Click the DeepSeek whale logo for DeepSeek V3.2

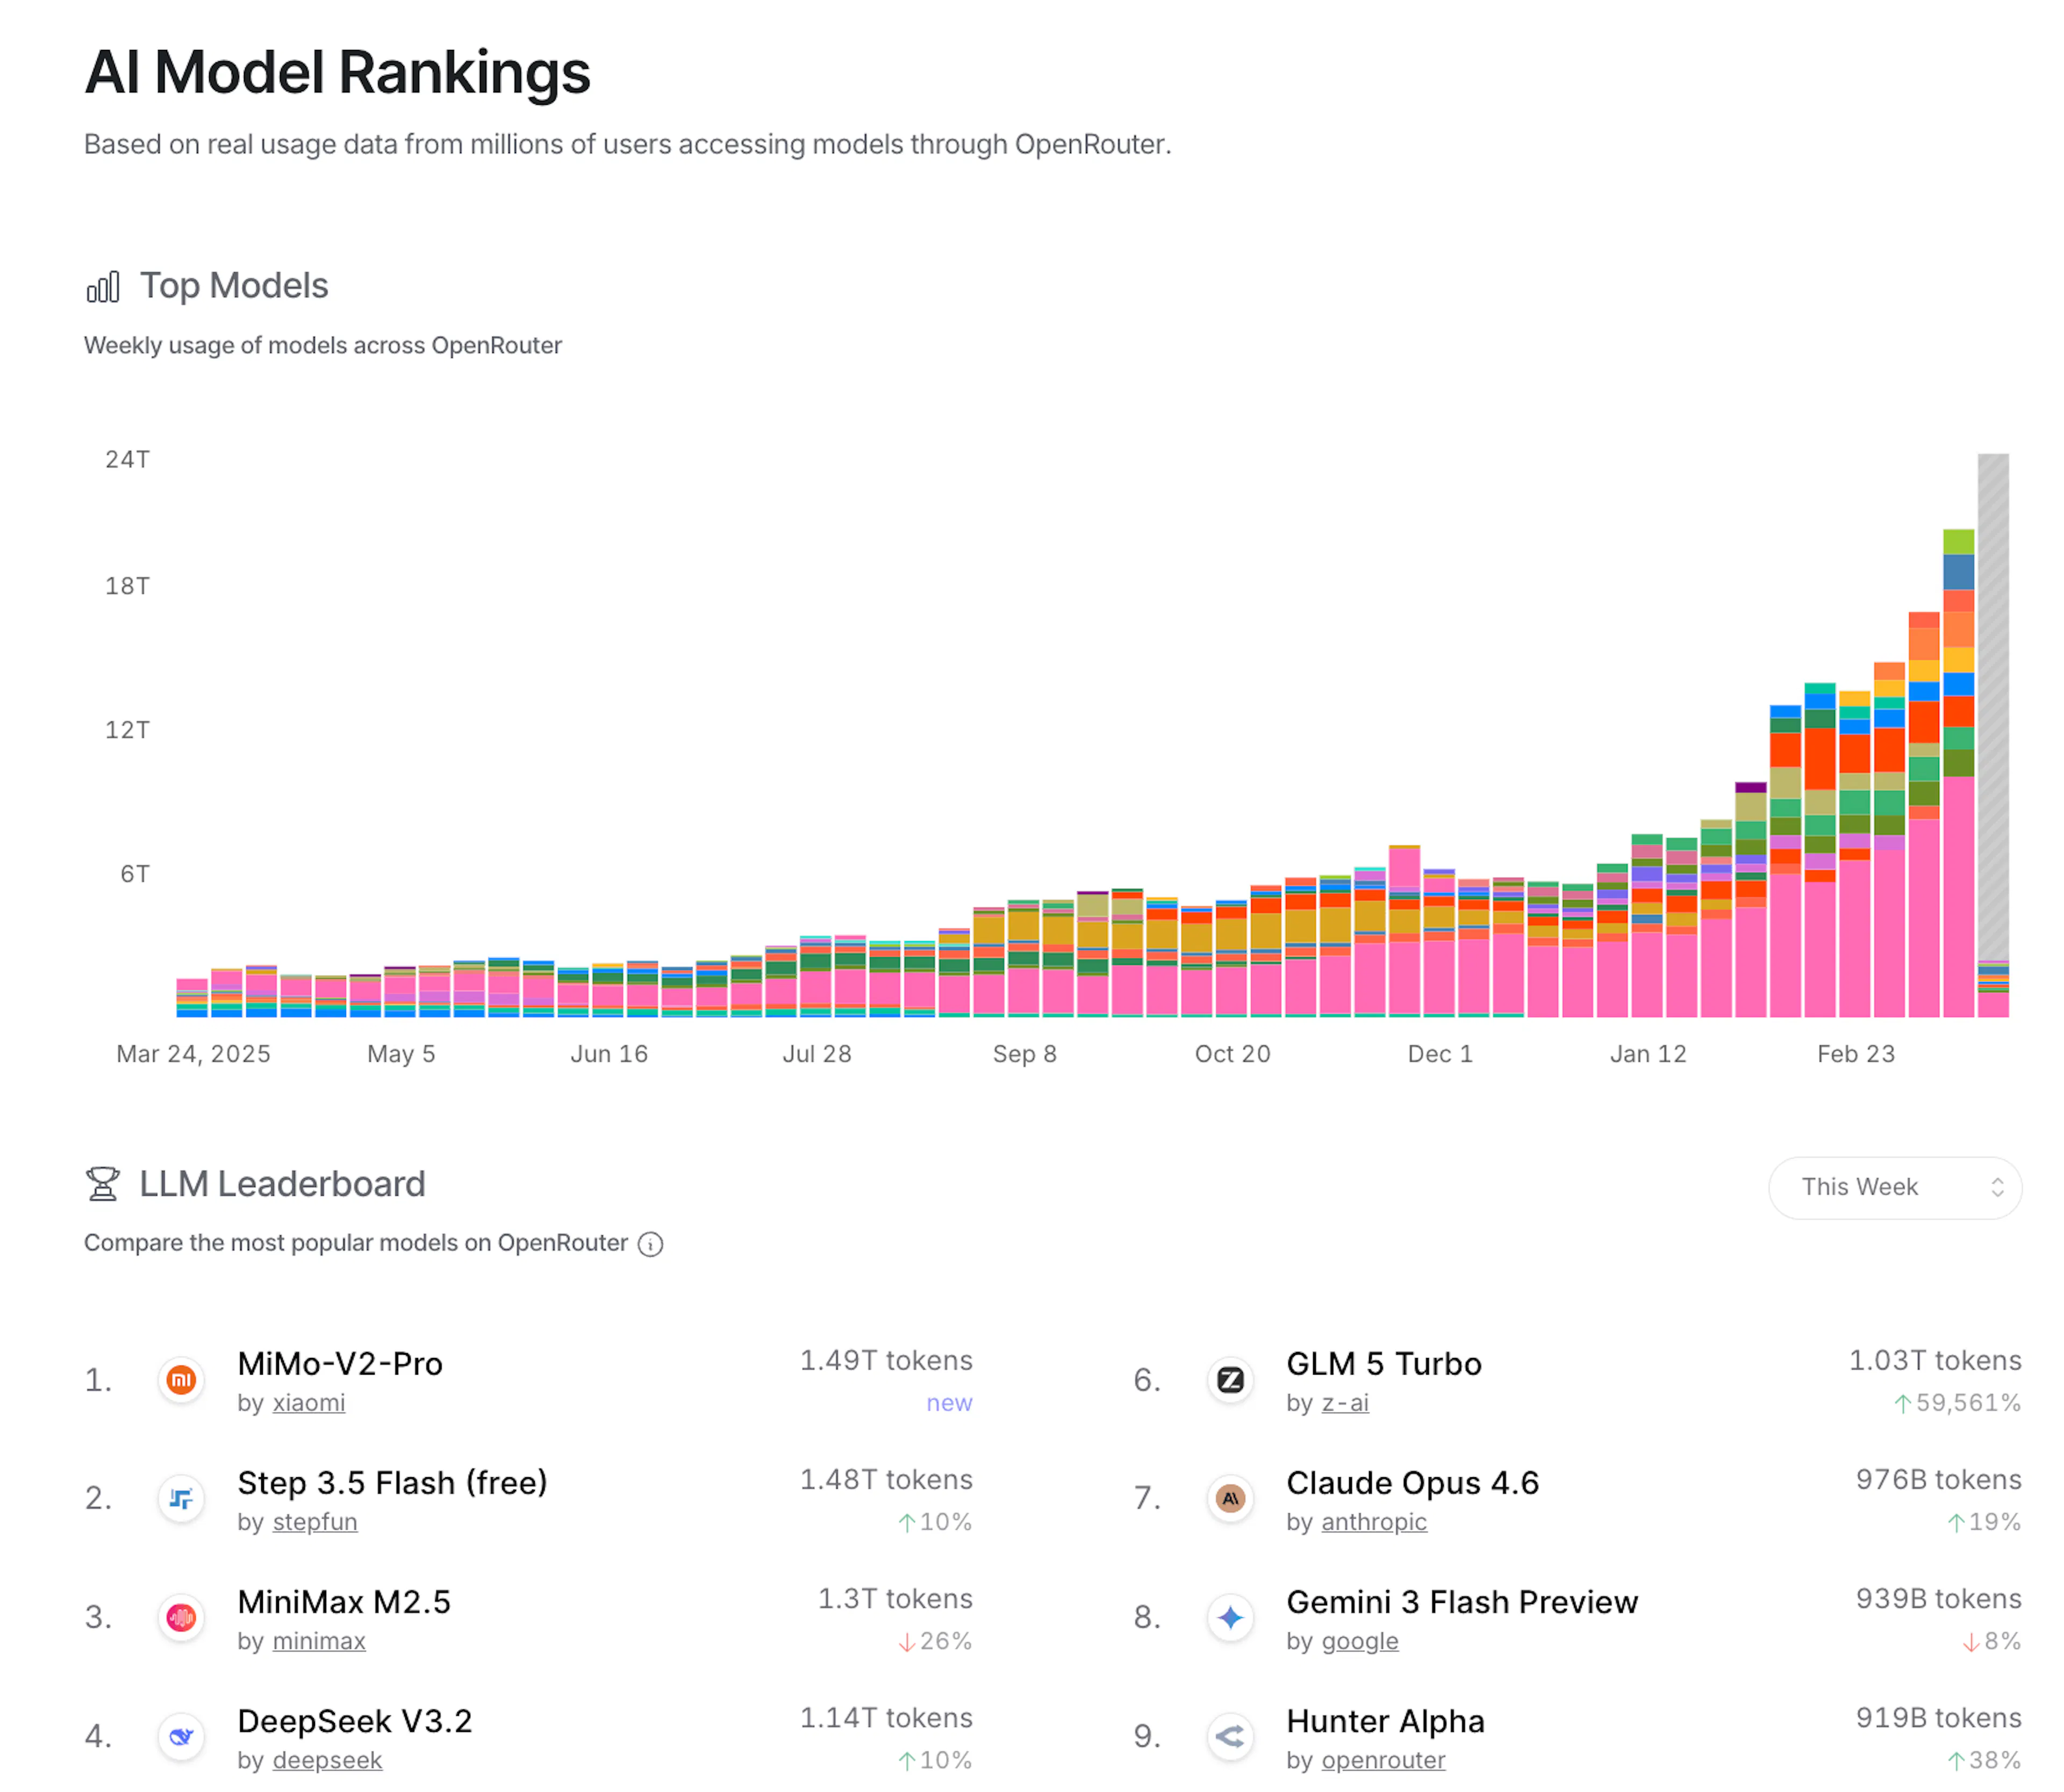[x=181, y=1737]
